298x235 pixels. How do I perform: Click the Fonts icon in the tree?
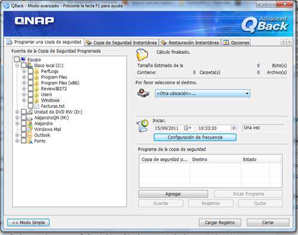(x=30, y=141)
